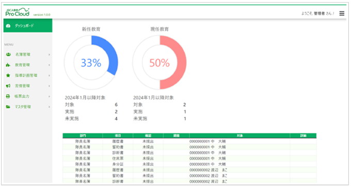
Task: Expand the 帳票出力 submenu arrow
Action: pyautogui.click(x=49, y=96)
